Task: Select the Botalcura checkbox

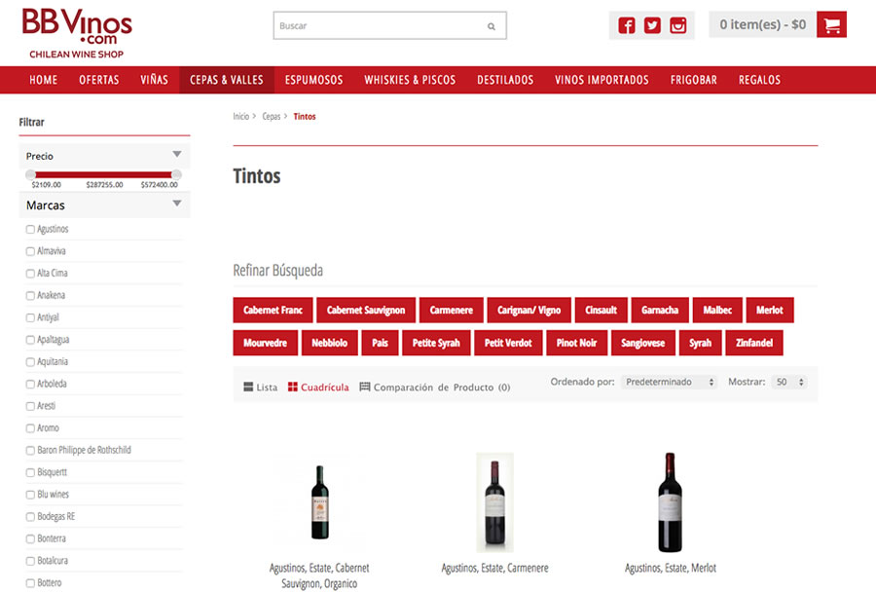Action: click(x=30, y=561)
